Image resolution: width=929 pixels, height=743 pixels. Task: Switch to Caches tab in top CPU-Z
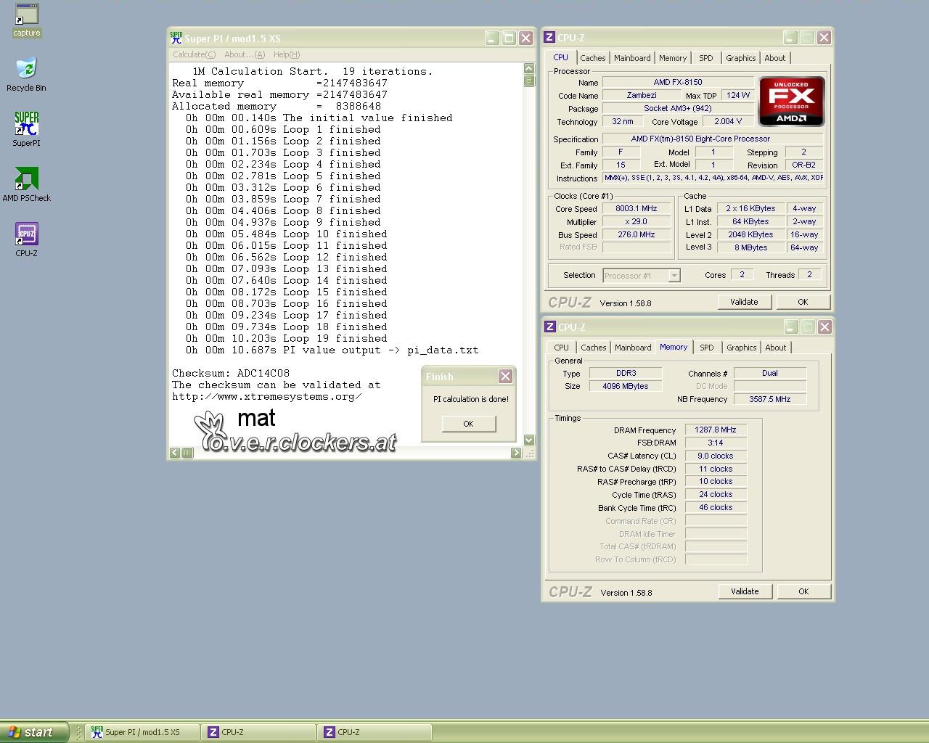pyautogui.click(x=592, y=58)
